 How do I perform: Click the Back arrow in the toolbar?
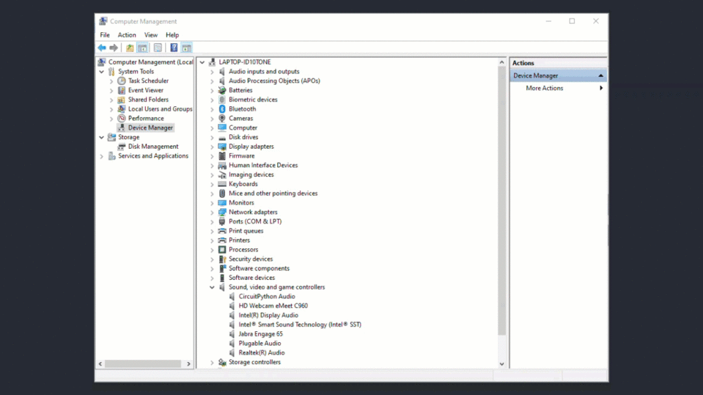point(102,48)
